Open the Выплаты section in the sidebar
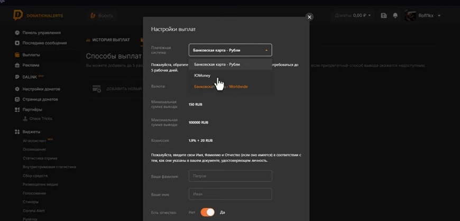460x221 pixels. (31, 55)
